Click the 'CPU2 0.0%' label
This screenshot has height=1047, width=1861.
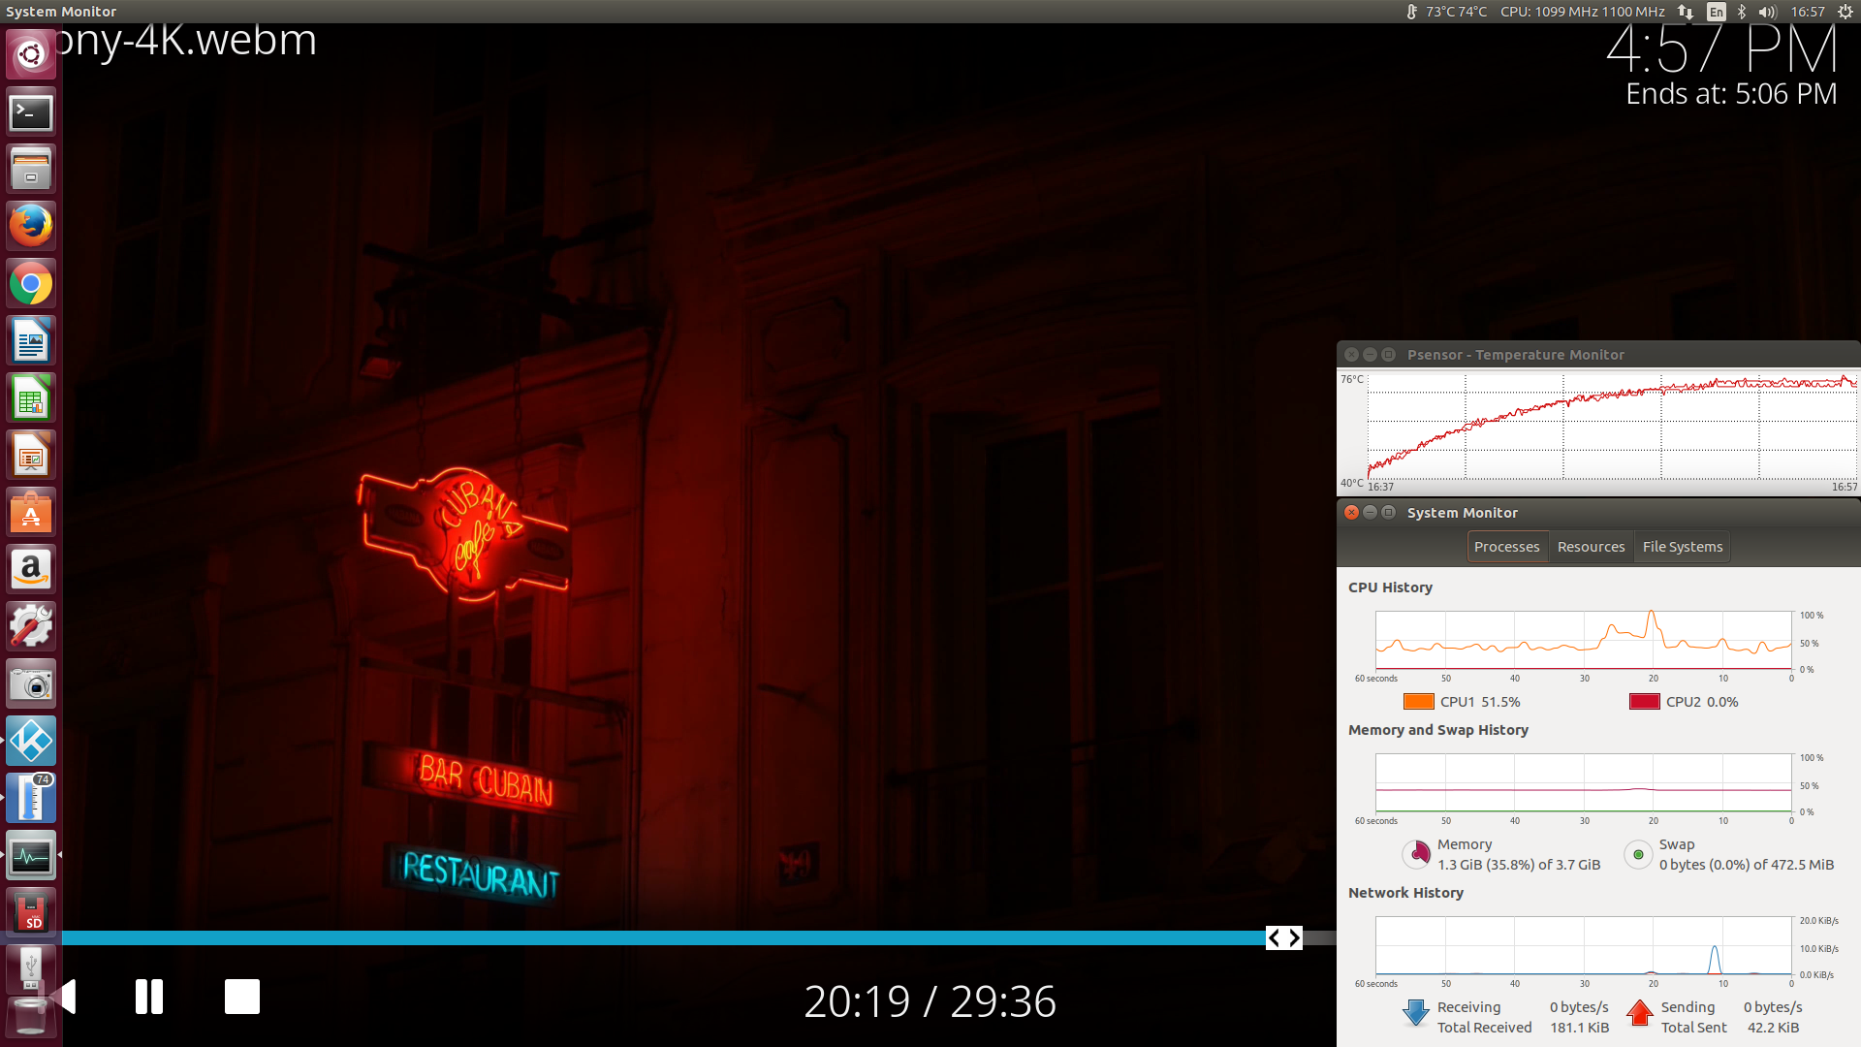(x=1702, y=702)
